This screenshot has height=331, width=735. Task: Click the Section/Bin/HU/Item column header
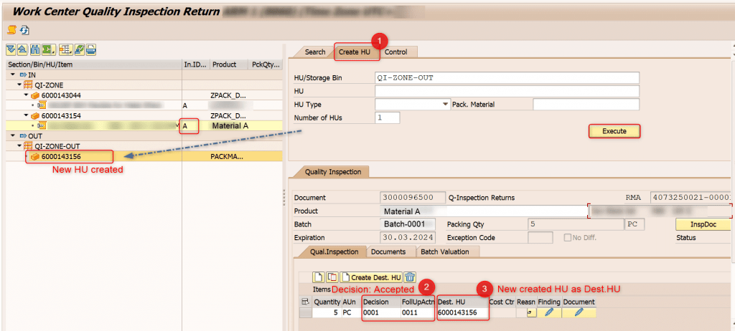click(94, 64)
